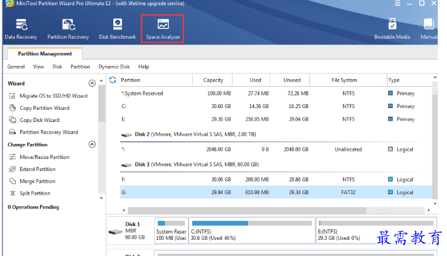Open the Bootable Media builder

coord(392,29)
